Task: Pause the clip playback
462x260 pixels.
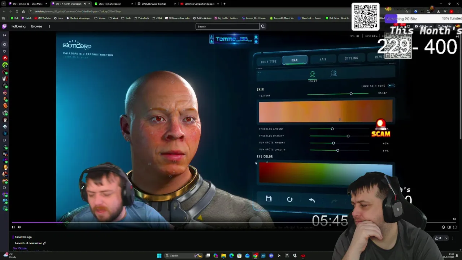Action: pos(13,227)
